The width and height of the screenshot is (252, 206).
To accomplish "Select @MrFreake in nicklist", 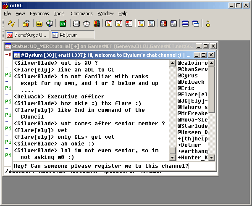I will pos(192,114).
